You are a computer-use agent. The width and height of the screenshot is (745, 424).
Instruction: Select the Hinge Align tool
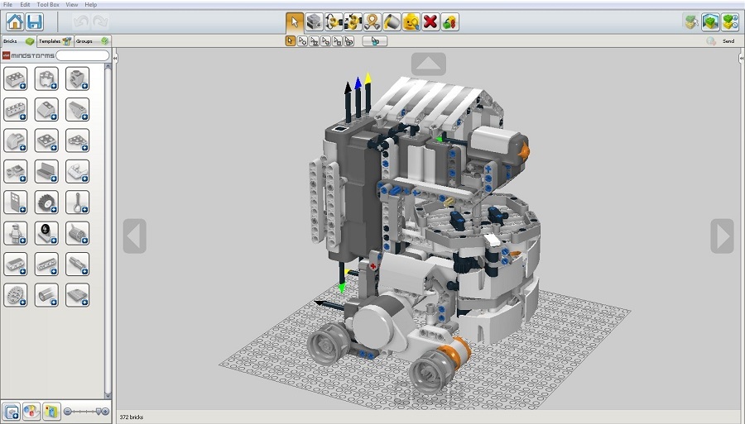click(x=353, y=22)
